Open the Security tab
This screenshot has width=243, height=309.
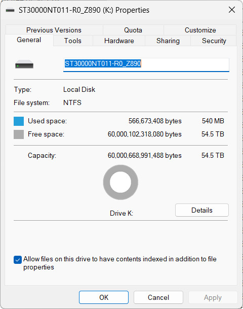tap(214, 41)
